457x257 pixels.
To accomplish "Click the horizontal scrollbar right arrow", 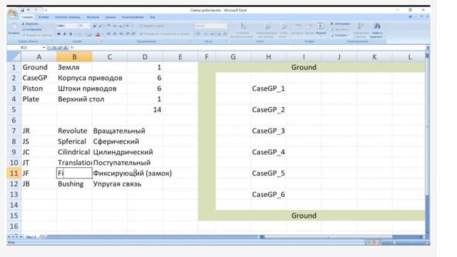I will coord(421,237).
